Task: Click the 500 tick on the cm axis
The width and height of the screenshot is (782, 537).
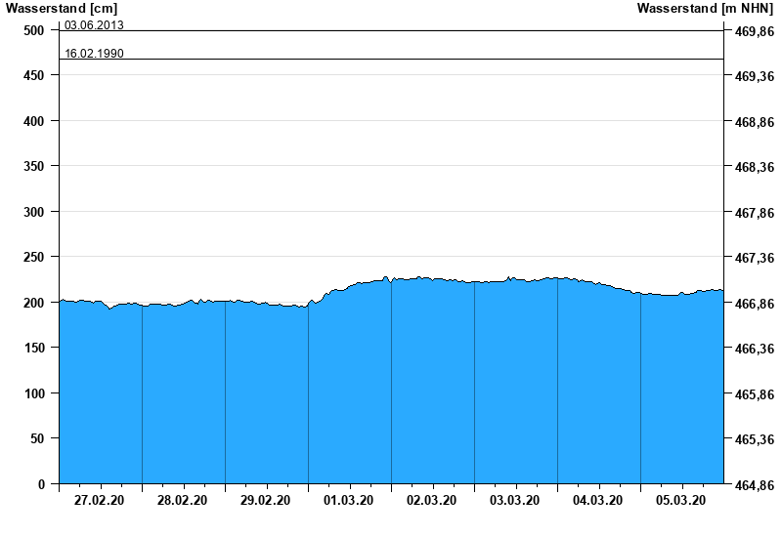Action: click(x=34, y=30)
